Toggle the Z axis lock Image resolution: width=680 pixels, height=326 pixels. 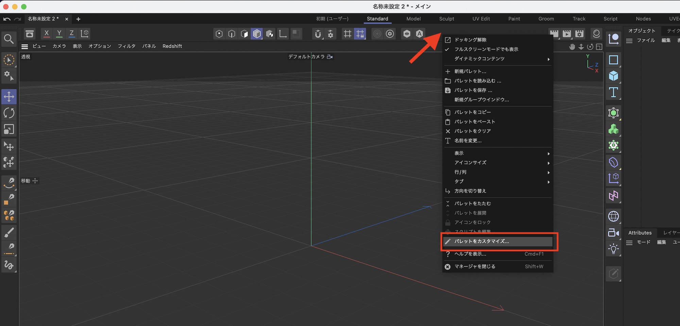click(x=72, y=33)
